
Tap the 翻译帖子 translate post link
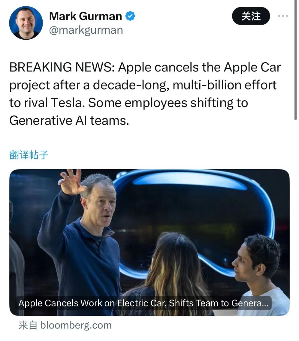29,155
